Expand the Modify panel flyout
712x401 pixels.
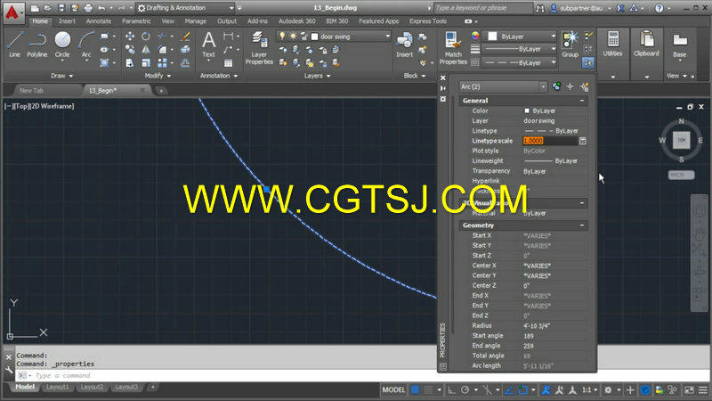pos(158,76)
